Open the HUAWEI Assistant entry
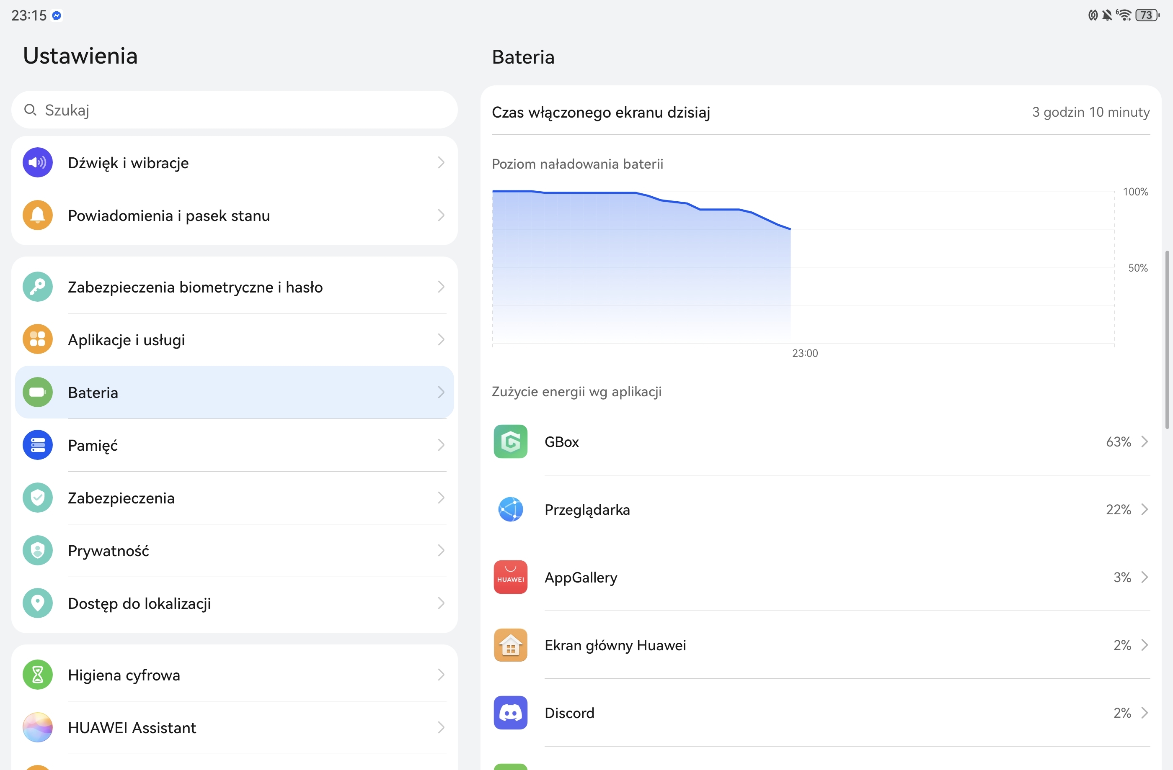The height and width of the screenshot is (770, 1173). coord(235,727)
